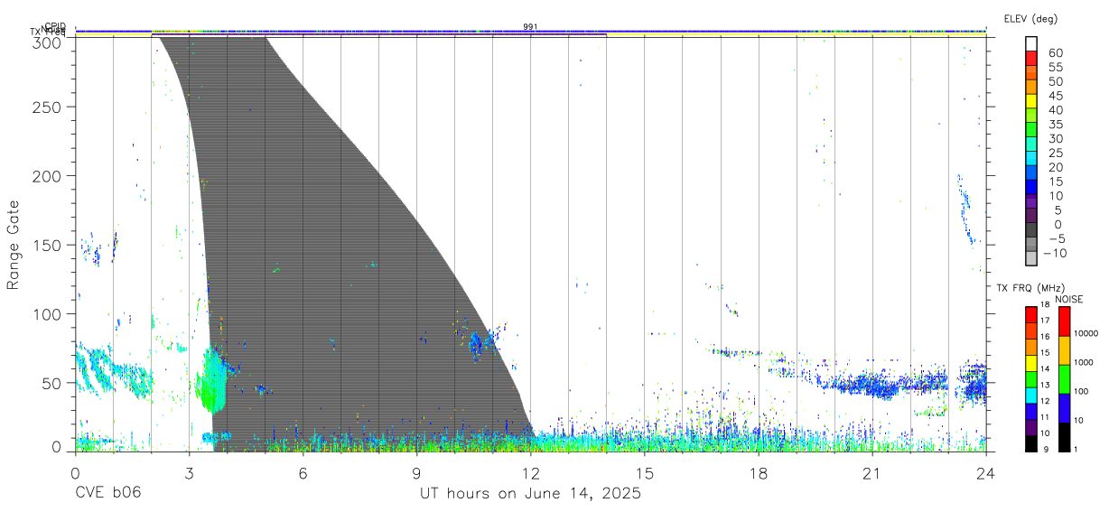Viewport: 1109px width, 512px height.
Task: Click the "6" tick on the UT hours axis
Action: coord(303,472)
